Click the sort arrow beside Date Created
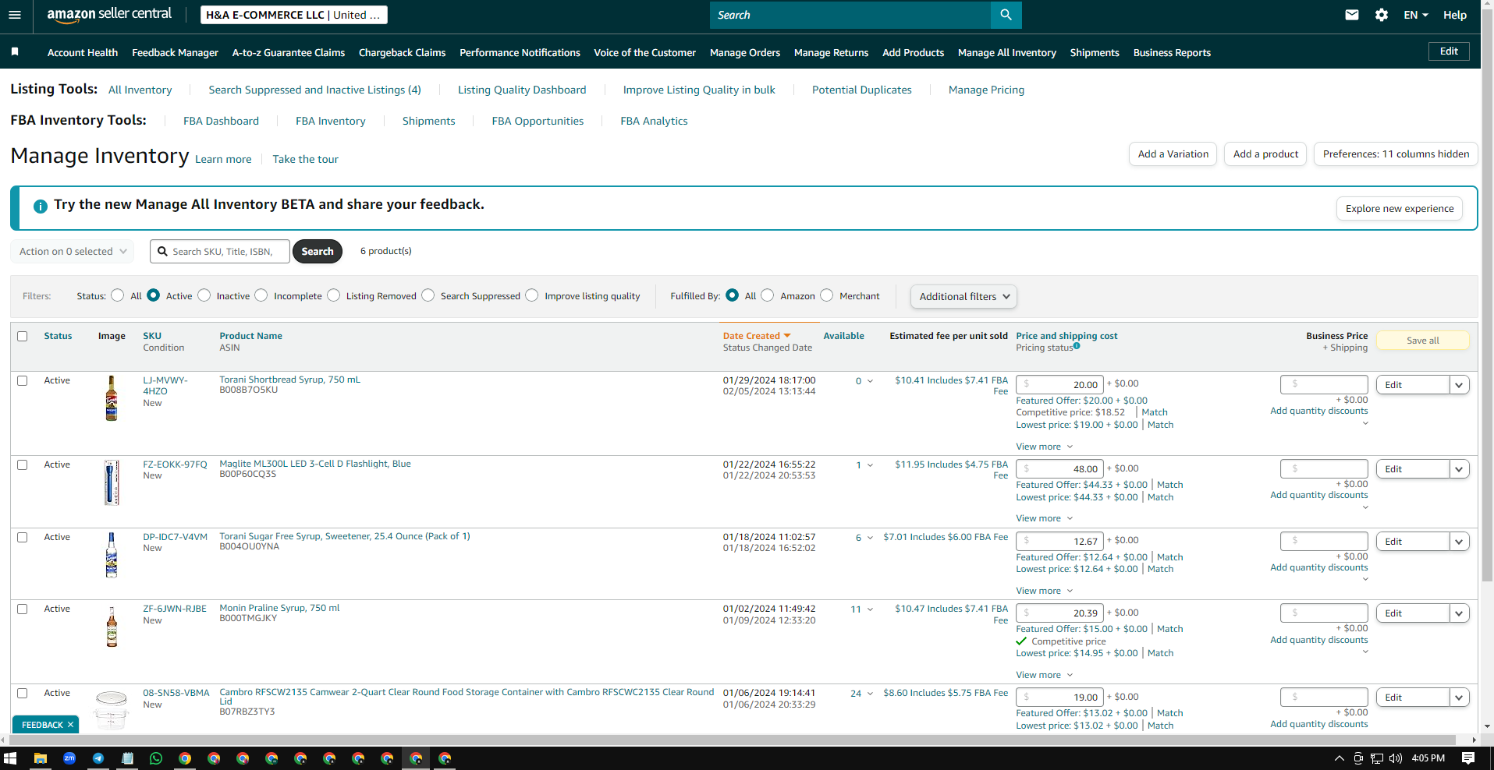This screenshot has height=770, width=1494. coord(787,336)
